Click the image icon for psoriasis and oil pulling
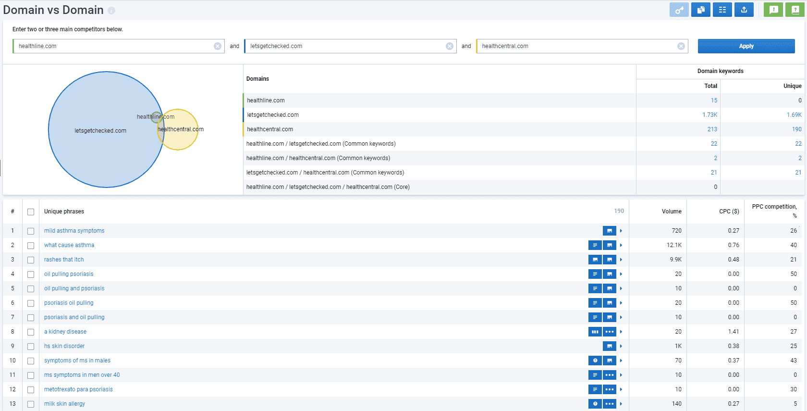This screenshot has width=807, height=411. [610, 317]
